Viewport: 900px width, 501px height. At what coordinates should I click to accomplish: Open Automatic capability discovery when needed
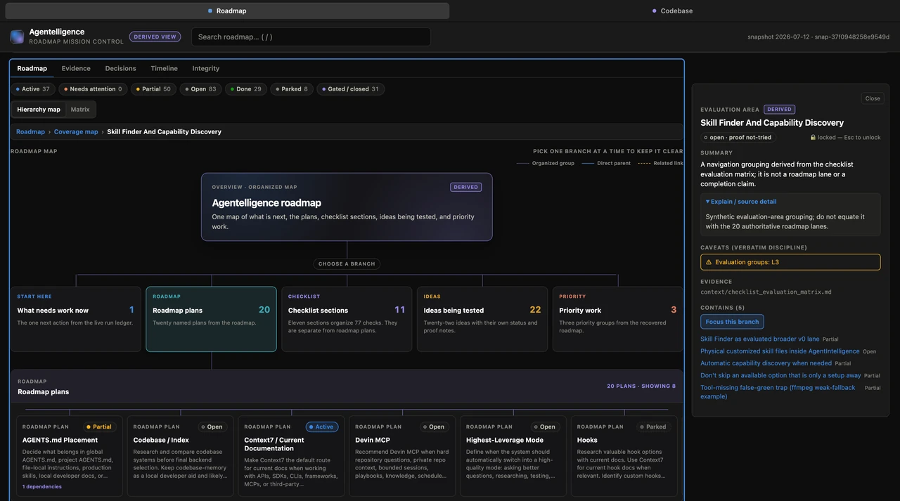pyautogui.click(x=766, y=363)
